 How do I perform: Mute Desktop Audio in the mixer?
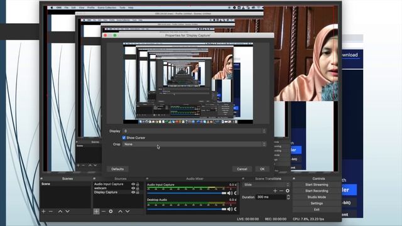229,209
